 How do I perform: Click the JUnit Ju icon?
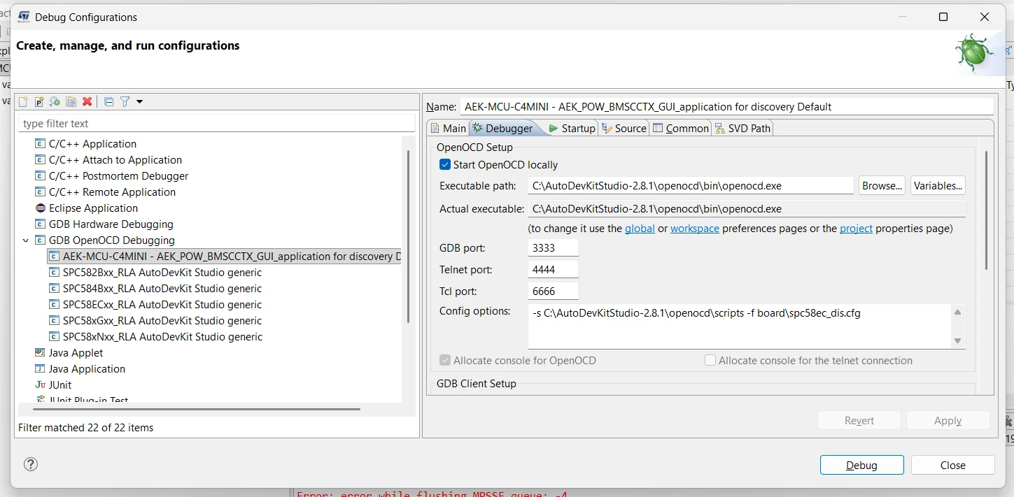click(x=40, y=385)
